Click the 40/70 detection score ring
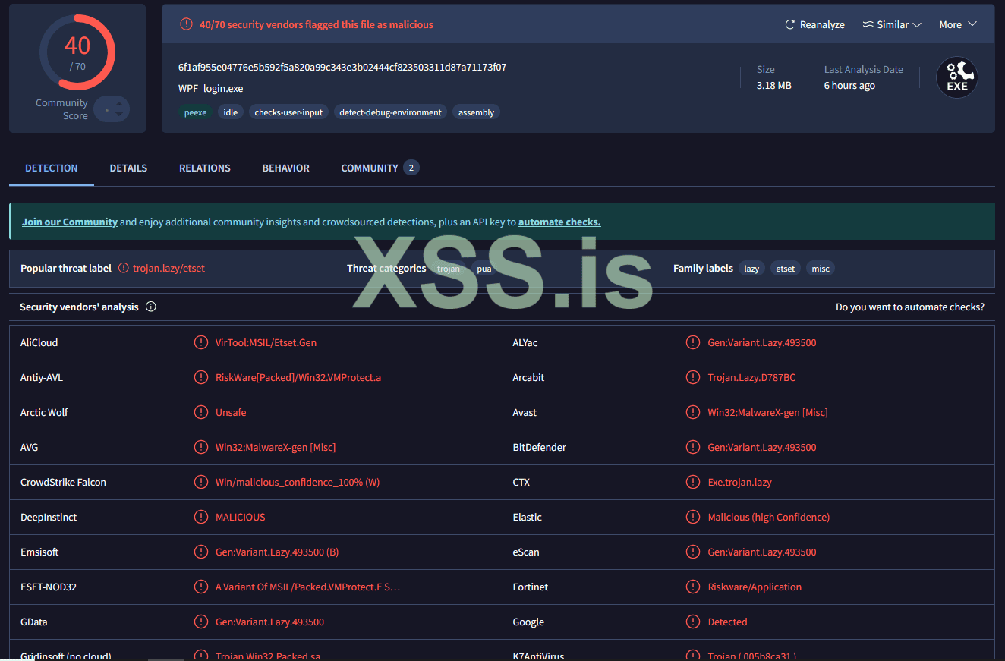This screenshot has width=1005, height=661. 77,52
